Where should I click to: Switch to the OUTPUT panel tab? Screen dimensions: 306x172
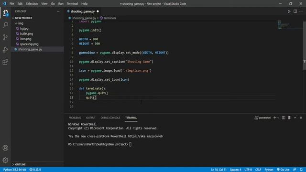[91, 118]
